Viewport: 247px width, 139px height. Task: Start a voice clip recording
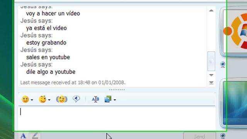pos(76,99)
